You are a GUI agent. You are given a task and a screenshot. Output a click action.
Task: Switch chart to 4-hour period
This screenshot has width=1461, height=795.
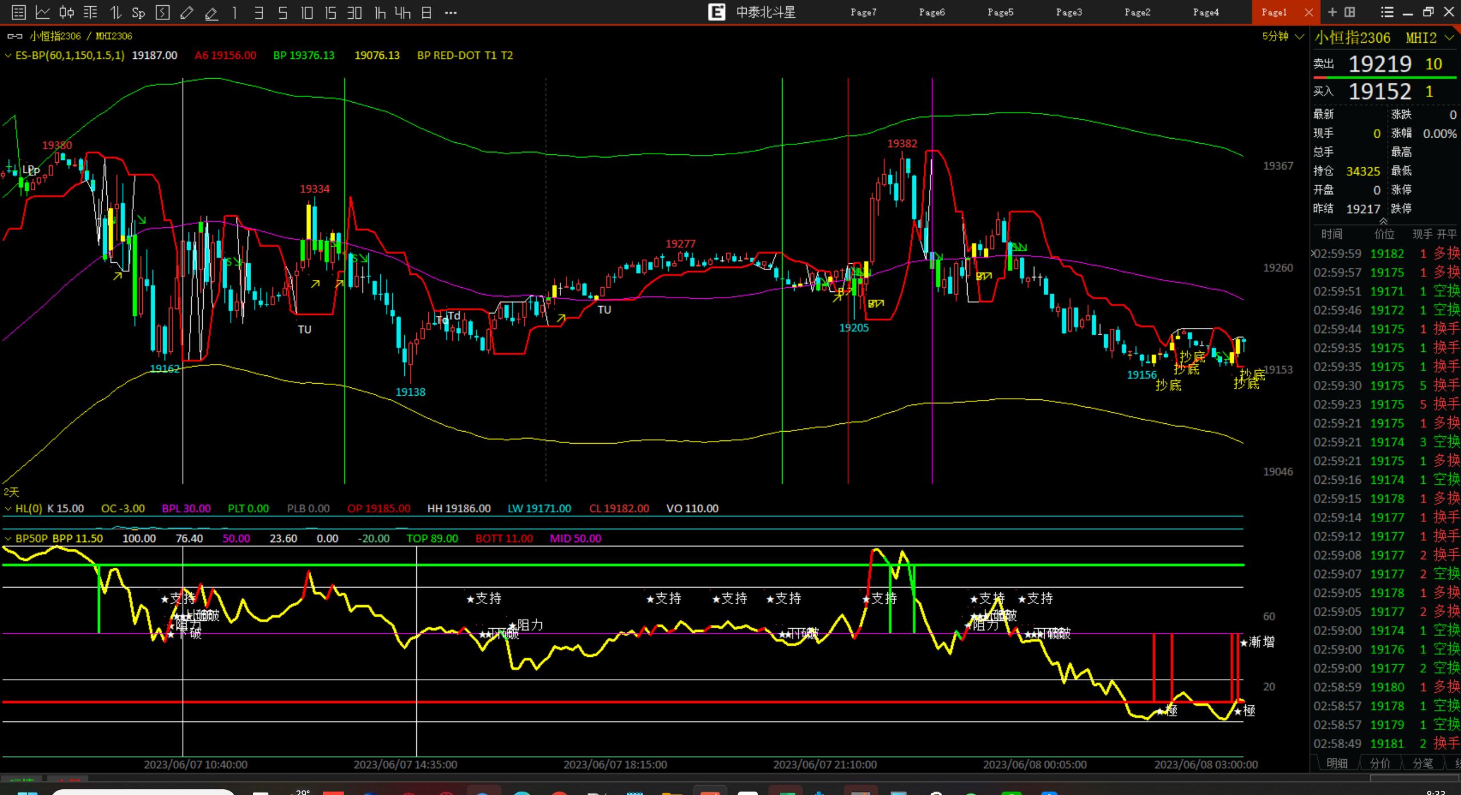click(403, 12)
